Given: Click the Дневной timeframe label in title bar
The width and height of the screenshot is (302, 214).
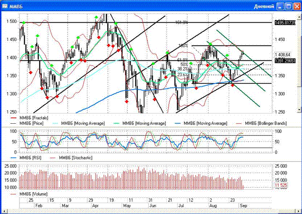Looking at the screenshot, I should pyautogui.click(x=263, y=7).
